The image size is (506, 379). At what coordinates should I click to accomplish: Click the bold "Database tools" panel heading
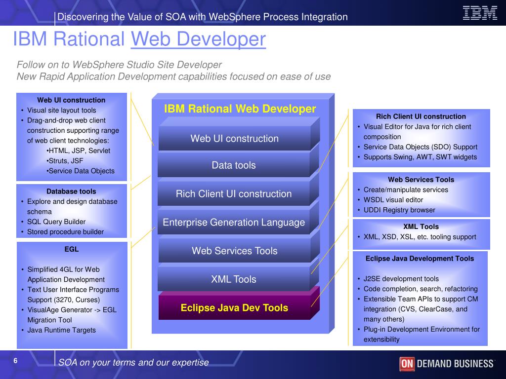[71, 191]
